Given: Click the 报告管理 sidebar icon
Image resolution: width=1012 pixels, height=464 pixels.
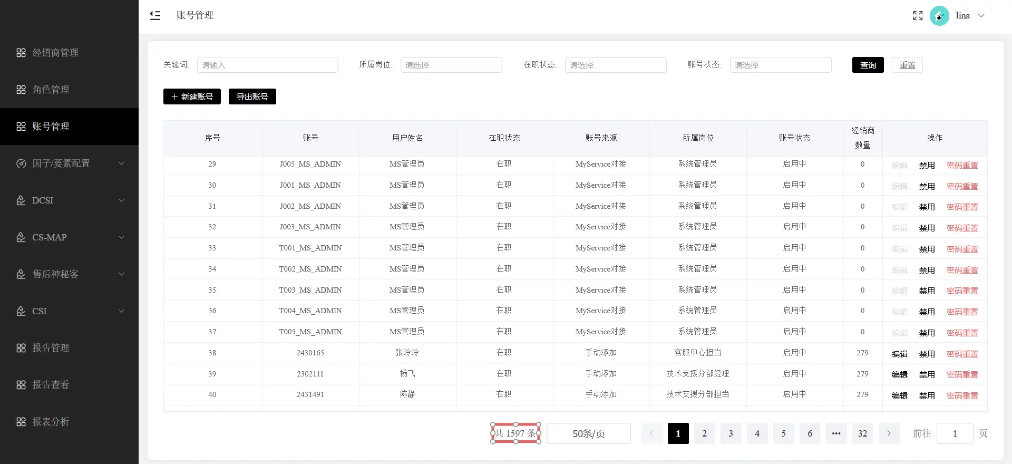Looking at the screenshot, I should coord(21,348).
